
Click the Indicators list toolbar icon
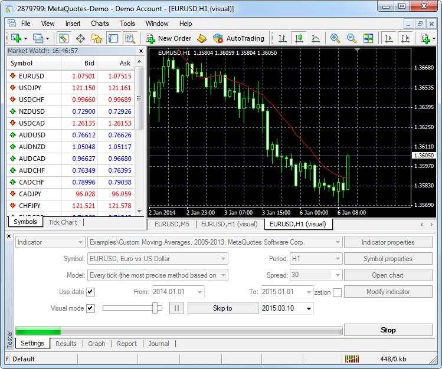(425, 38)
